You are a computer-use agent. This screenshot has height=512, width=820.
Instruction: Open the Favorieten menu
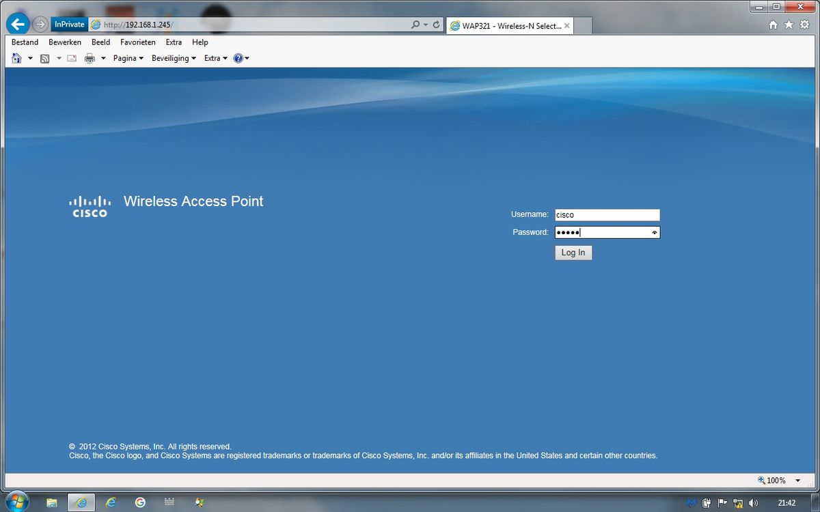click(138, 42)
